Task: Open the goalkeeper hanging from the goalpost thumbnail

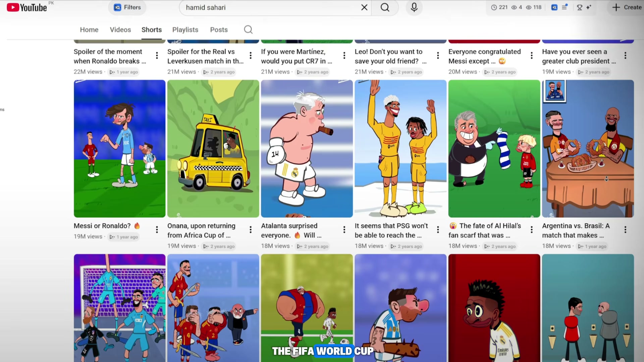Action: click(x=120, y=308)
